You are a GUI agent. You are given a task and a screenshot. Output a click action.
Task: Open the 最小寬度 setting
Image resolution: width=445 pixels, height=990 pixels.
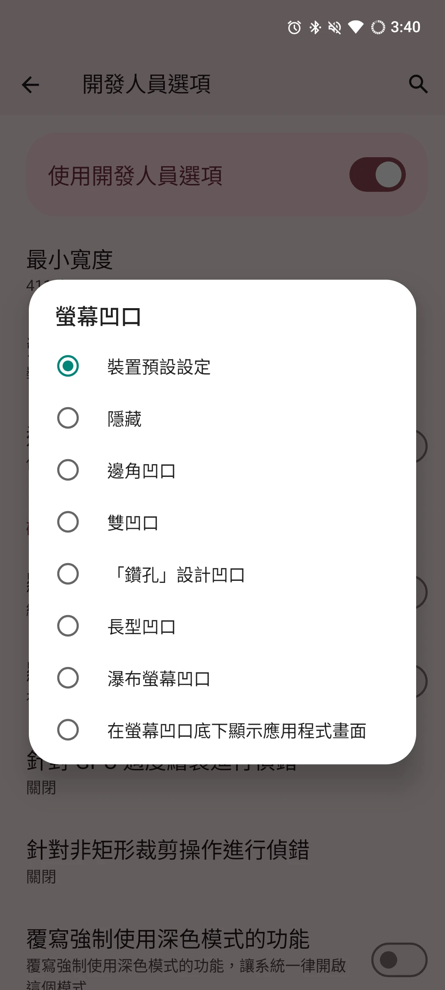tap(70, 261)
